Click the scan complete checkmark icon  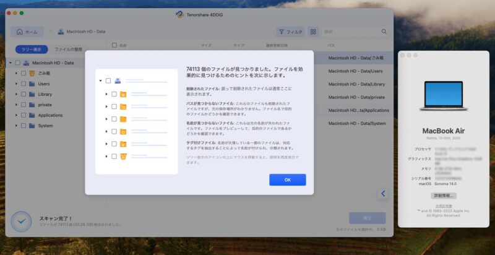(21, 222)
